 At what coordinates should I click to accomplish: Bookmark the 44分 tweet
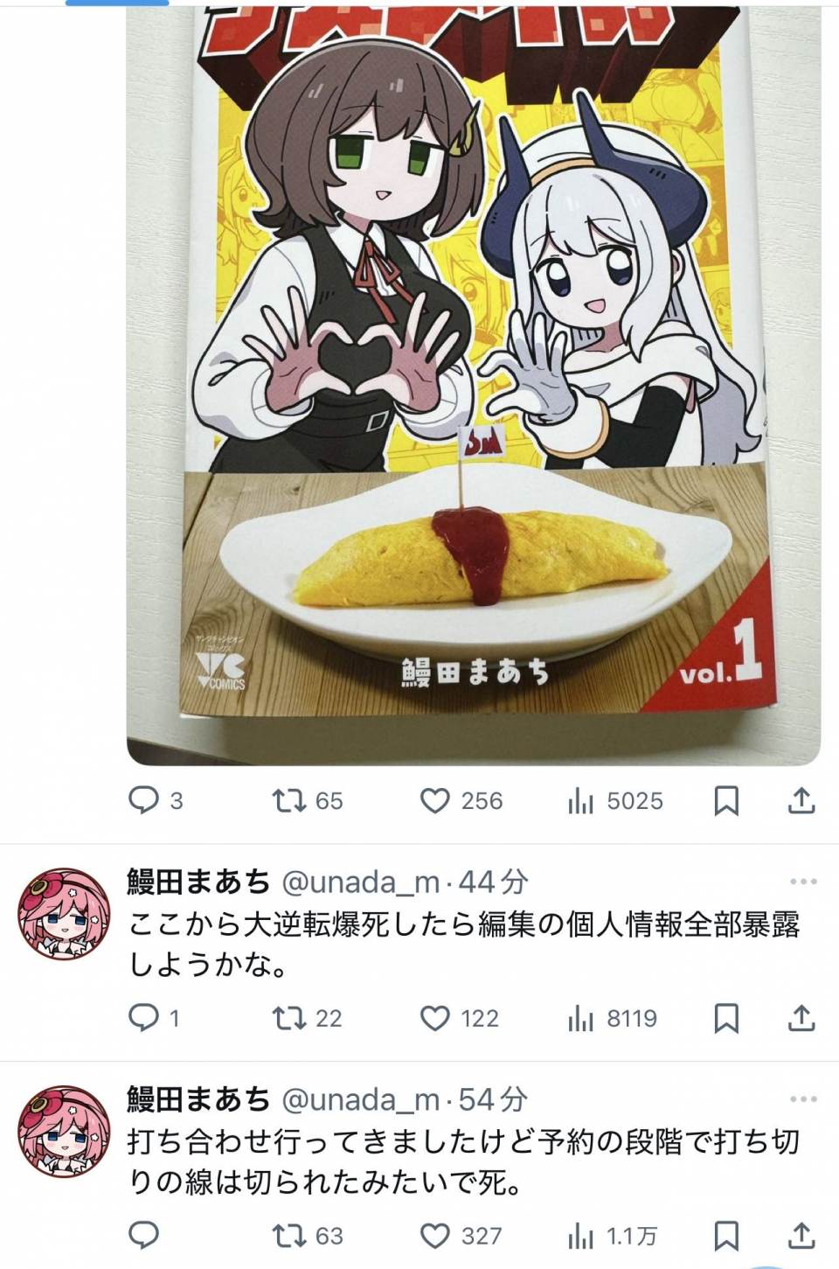point(726,1018)
